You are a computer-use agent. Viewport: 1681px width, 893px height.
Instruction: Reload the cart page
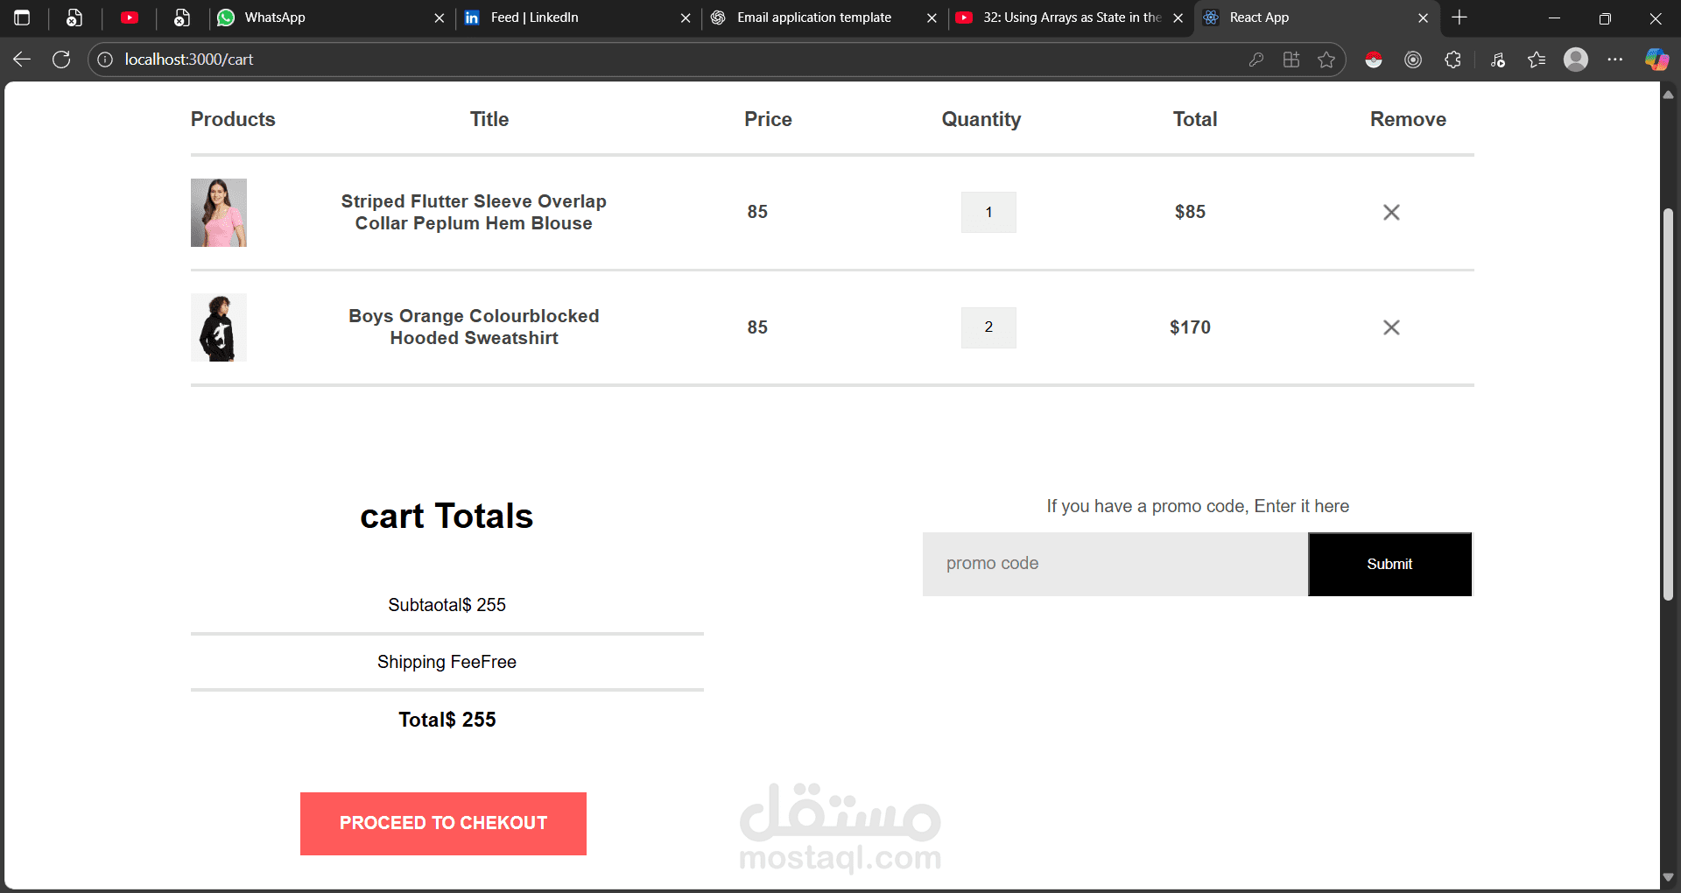pos(61,60)
